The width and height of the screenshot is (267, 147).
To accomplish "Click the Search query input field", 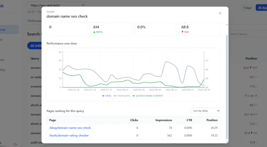I will click(248, 34).
